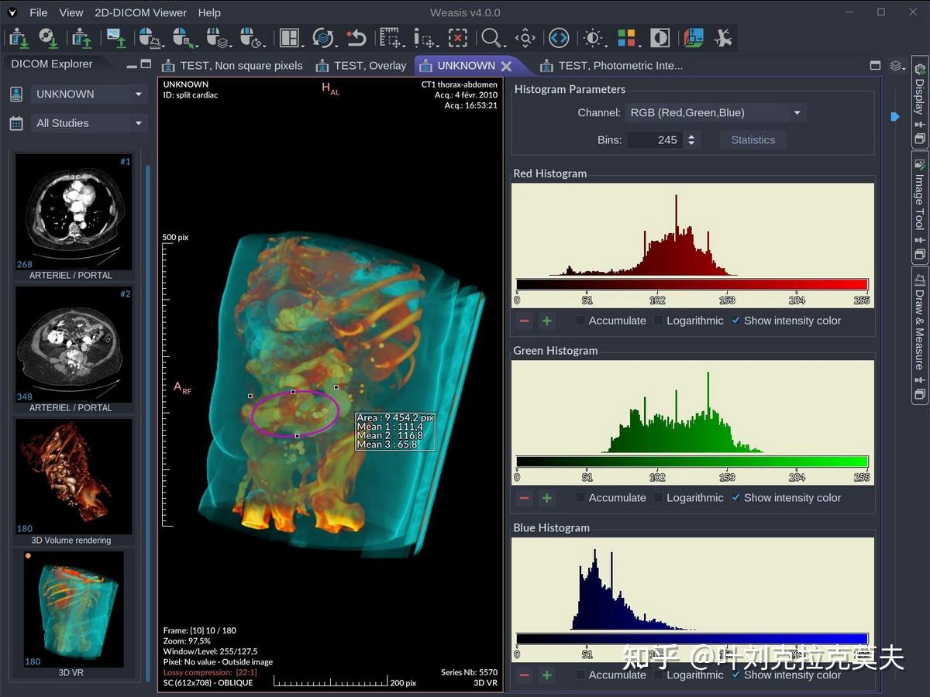Click the Statistics button
The image size is (930, 697).
(x=753, y=140)
